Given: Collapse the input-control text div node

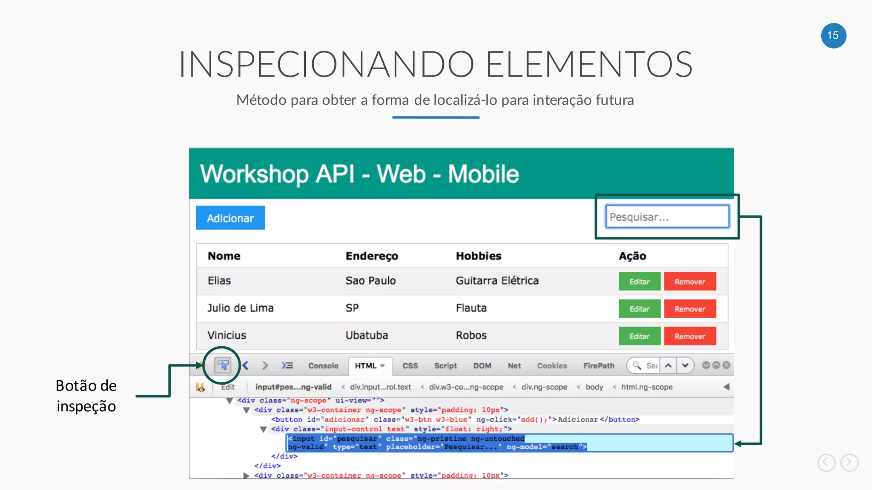Looking at the screenshot, I should point(263,430).
